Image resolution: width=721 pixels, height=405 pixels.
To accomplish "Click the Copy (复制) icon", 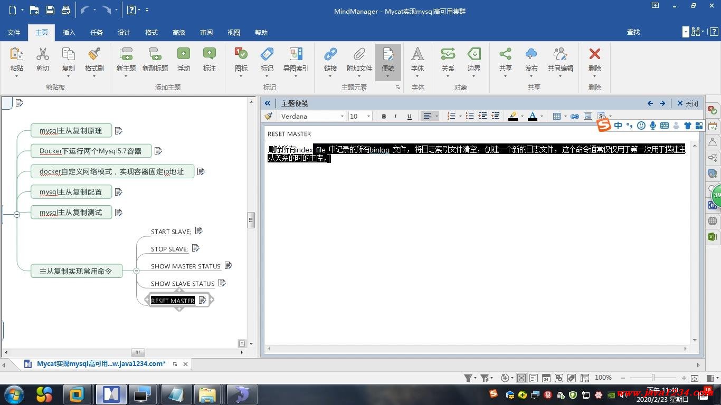I will [69, 54].
